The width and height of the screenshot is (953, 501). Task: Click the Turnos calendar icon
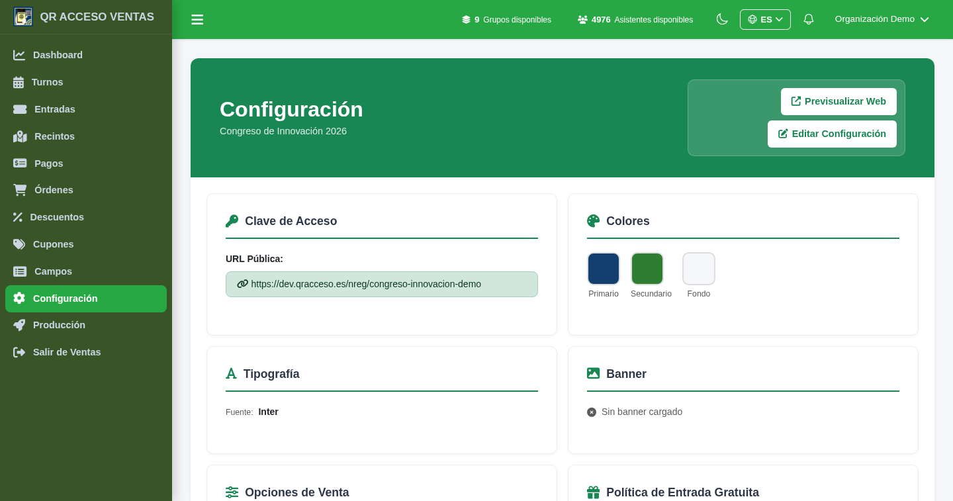click(19, 82)
